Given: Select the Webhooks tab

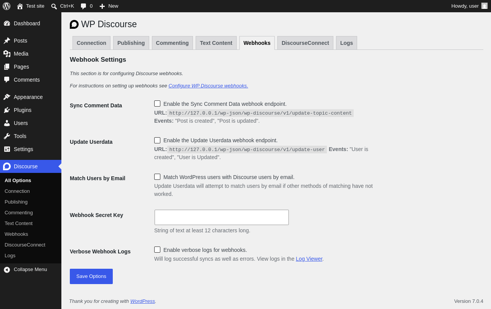Looking at the screenshot, I should 257,43.
